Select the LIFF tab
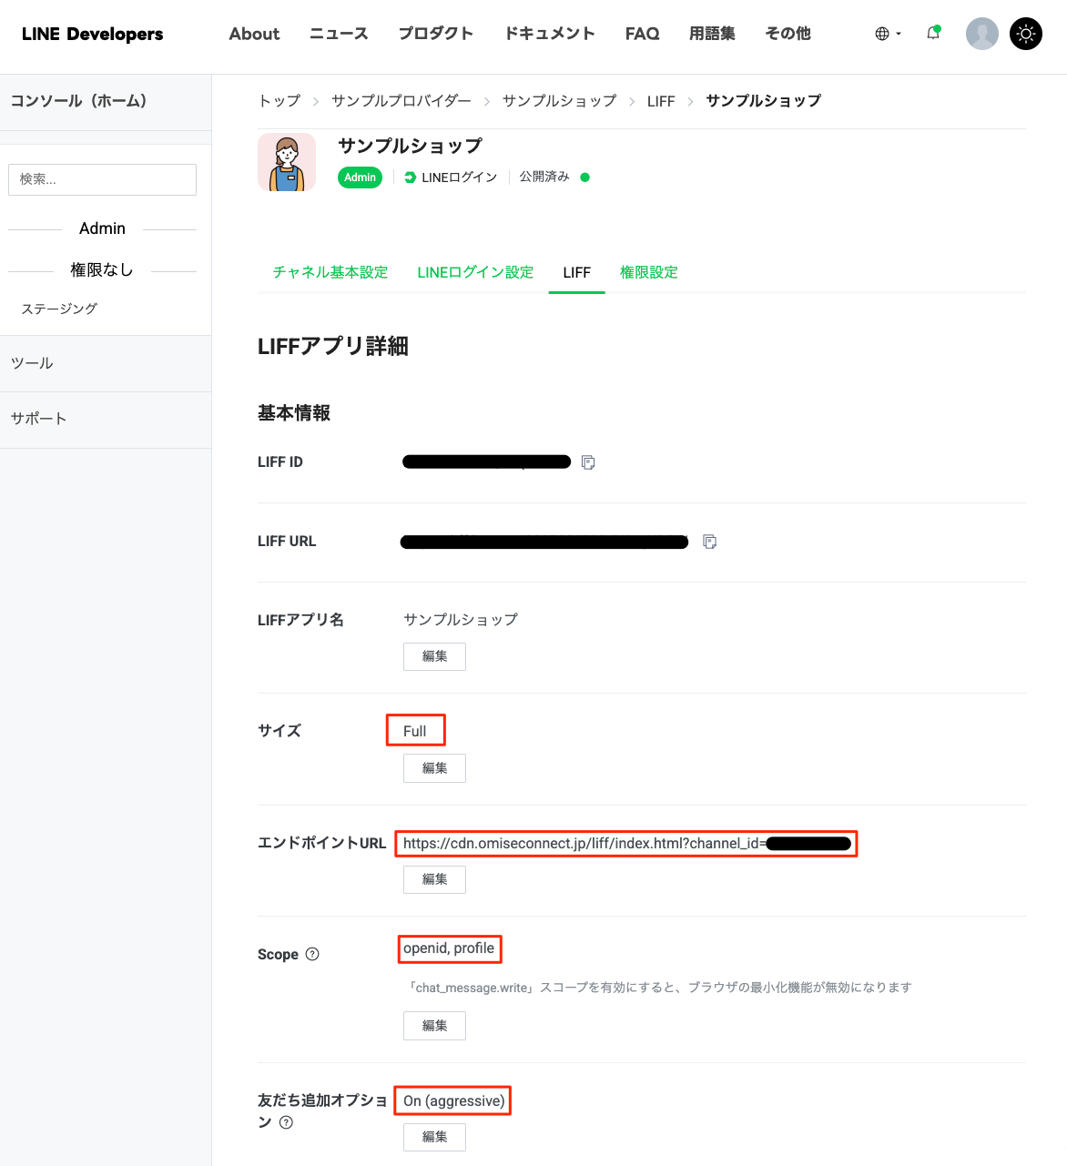This screenshot has height=1166, width=1067. pyautogui.click(x=577, y=272)
